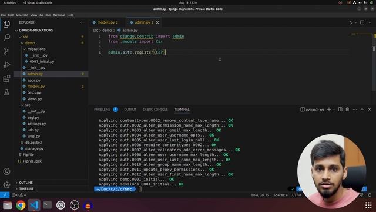Open the Run menu
This screenshot has height=212, width=376.
click(x=48, y=15)
